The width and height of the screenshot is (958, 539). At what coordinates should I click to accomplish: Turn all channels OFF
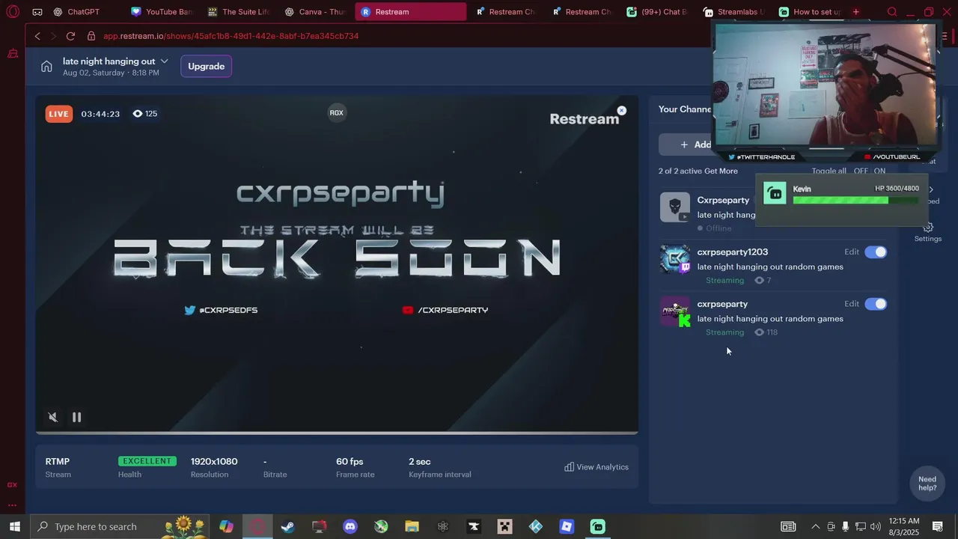point(861,171)
